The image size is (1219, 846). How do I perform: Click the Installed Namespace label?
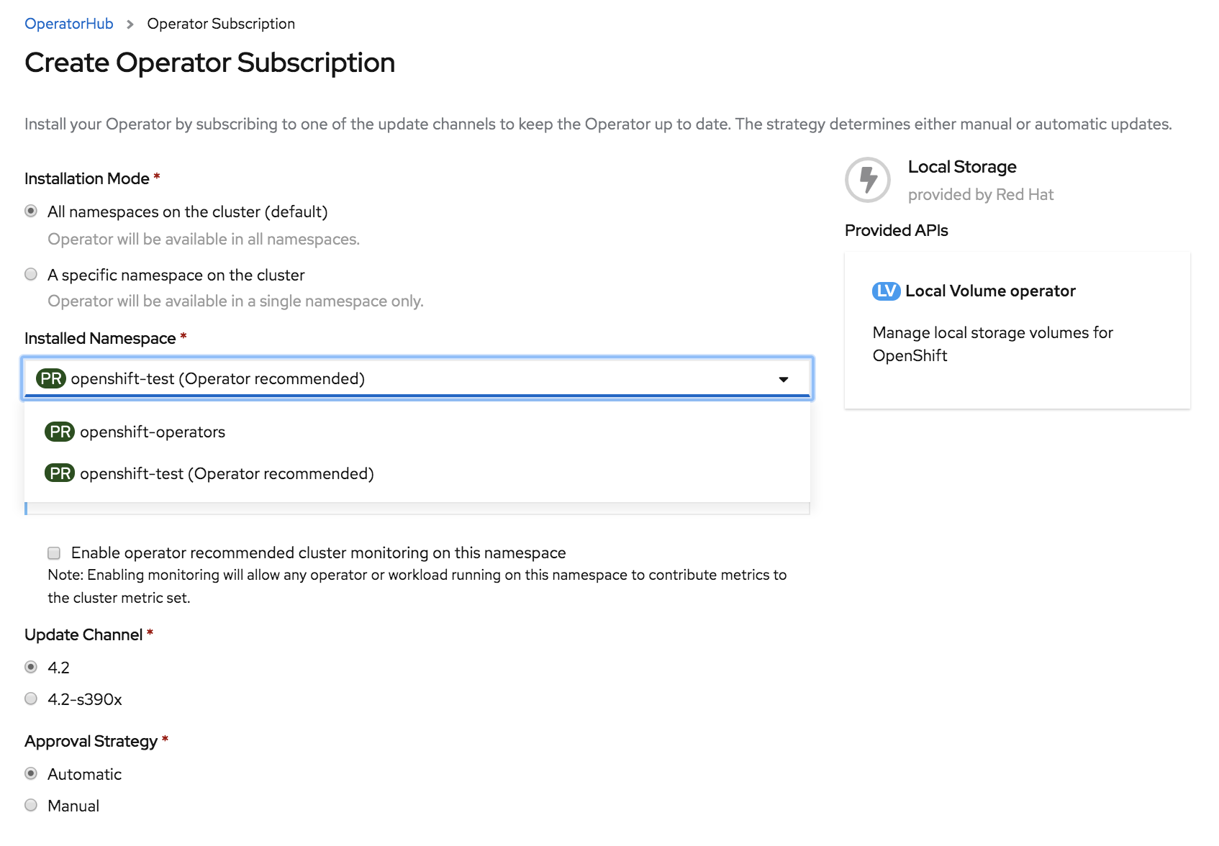(100, 338)
